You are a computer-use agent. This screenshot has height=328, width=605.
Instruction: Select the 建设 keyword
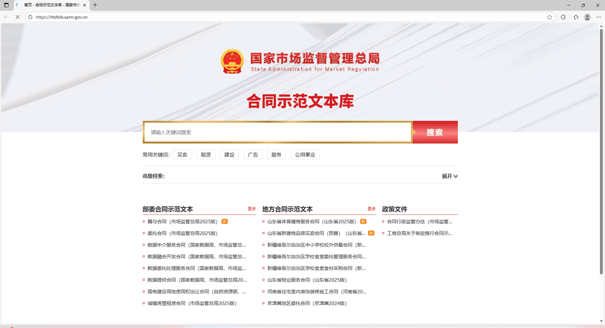[229, 155]
